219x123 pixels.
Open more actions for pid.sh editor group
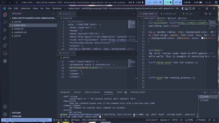tap(134, 53)
